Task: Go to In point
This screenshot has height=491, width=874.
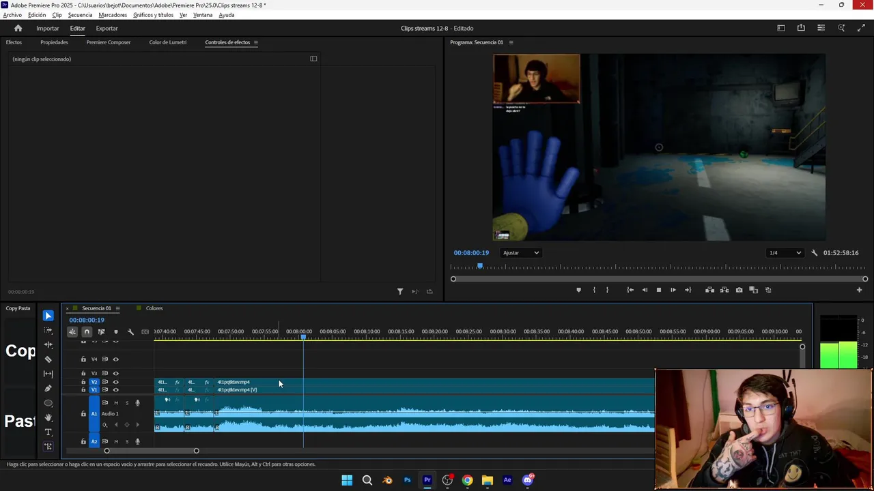Action: [630, 290]
